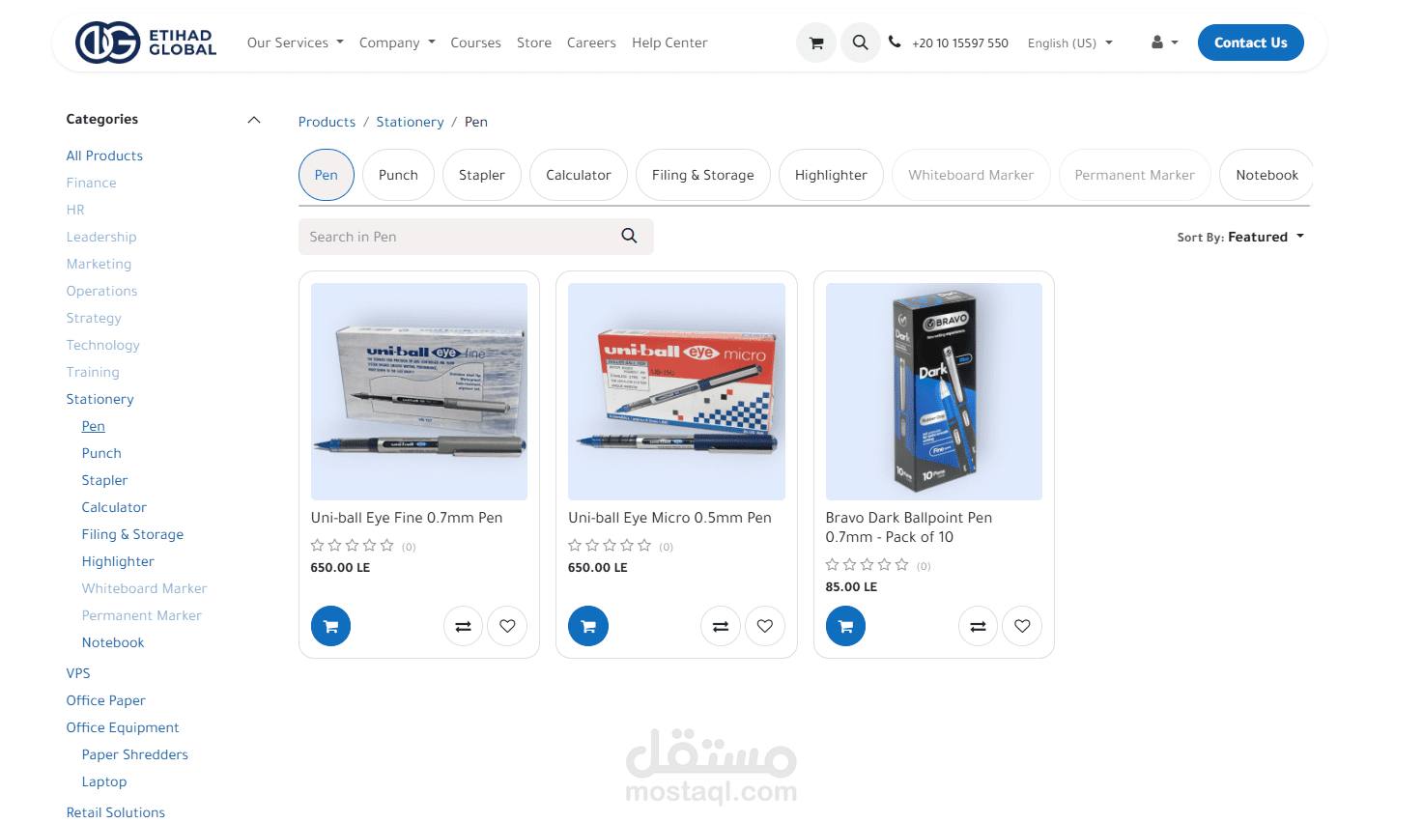
Task: Add Uni-ball Eye Fine 0.7mm Pen to cart
Action: pyautogui.click(x=330, y=626)
